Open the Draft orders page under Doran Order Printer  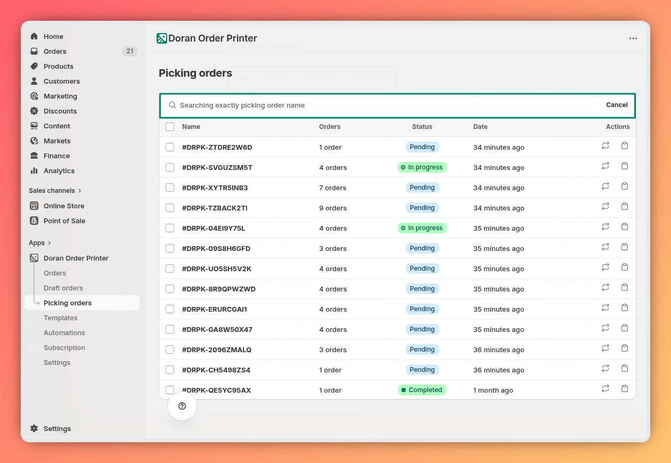[x=62, y=288]
